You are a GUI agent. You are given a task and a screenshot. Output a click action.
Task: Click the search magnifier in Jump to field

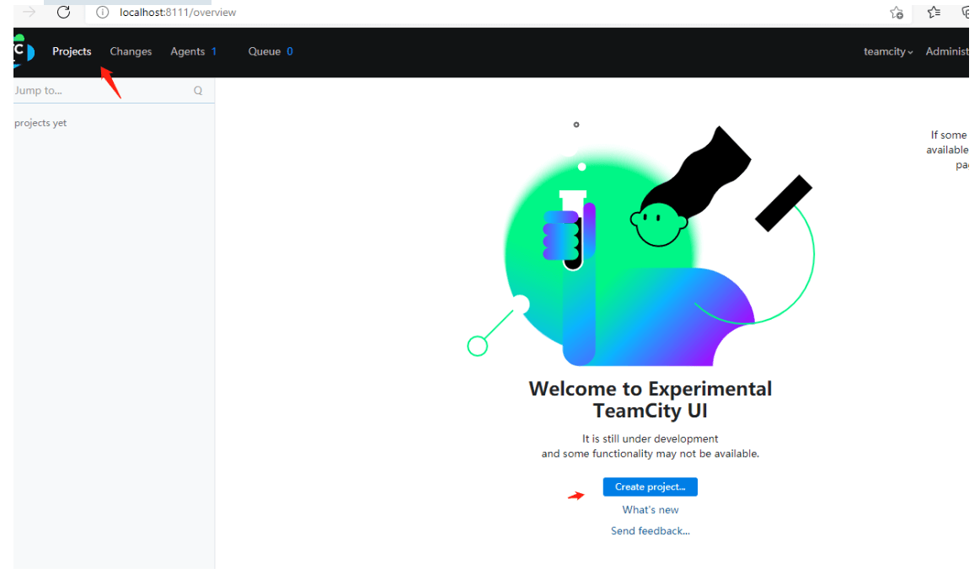198,91
